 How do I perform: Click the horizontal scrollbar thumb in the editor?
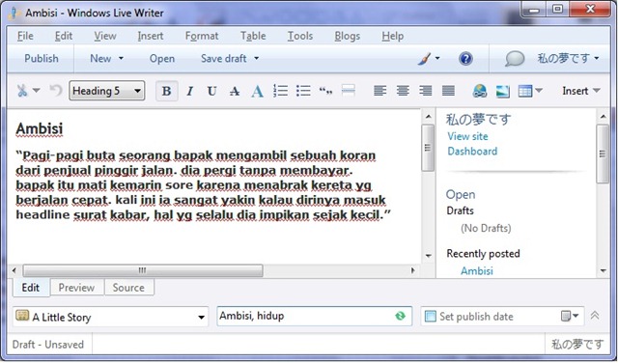pyautogui.click(x=143, y=270)
